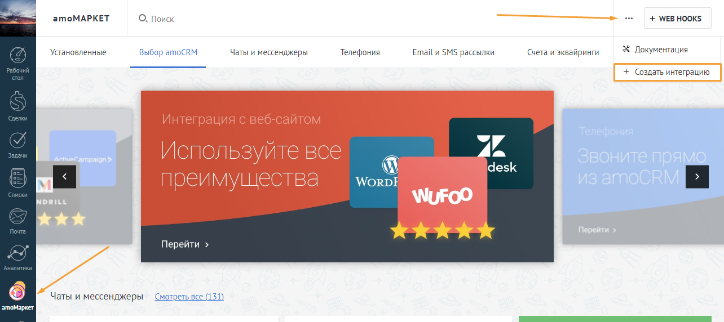Switch to the Чаты и мессенджеры tab
724x322 pixels.
(x=269, y=52)
